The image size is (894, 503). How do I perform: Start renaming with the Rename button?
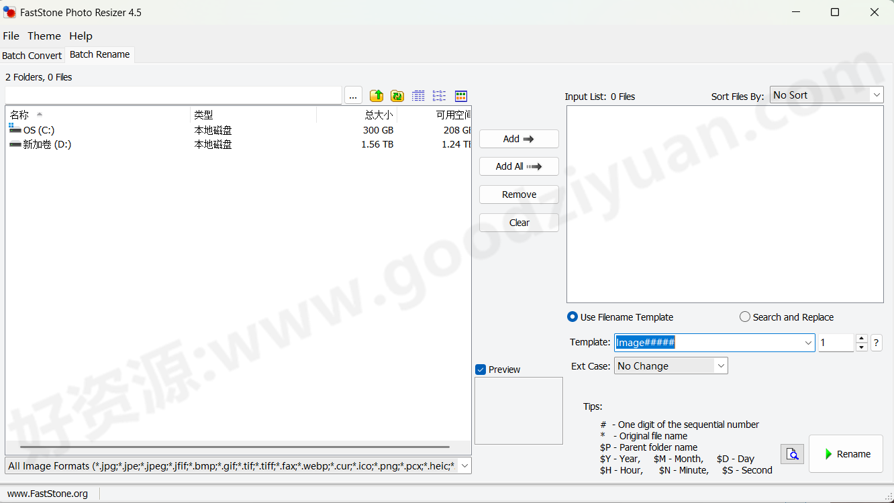coord(846,454)
